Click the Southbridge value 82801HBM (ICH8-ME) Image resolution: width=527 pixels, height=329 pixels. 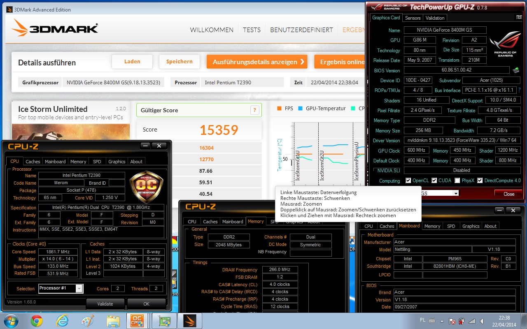tap(455, 266)
